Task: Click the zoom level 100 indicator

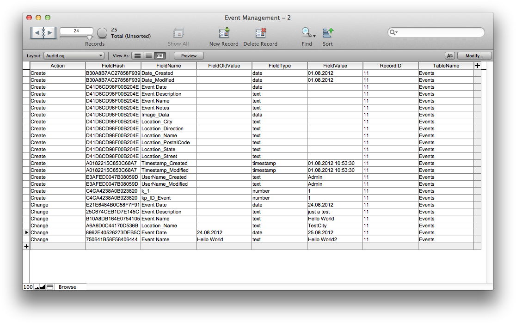Action: (28, 287)
